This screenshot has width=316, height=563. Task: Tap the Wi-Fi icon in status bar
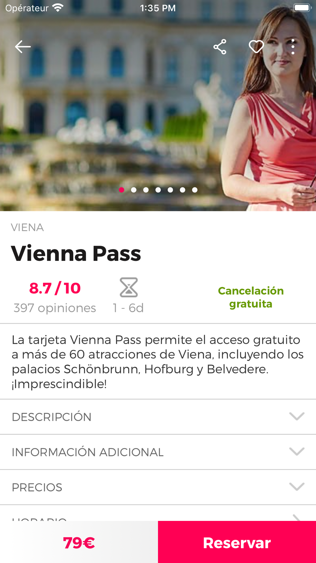[58, 8]
